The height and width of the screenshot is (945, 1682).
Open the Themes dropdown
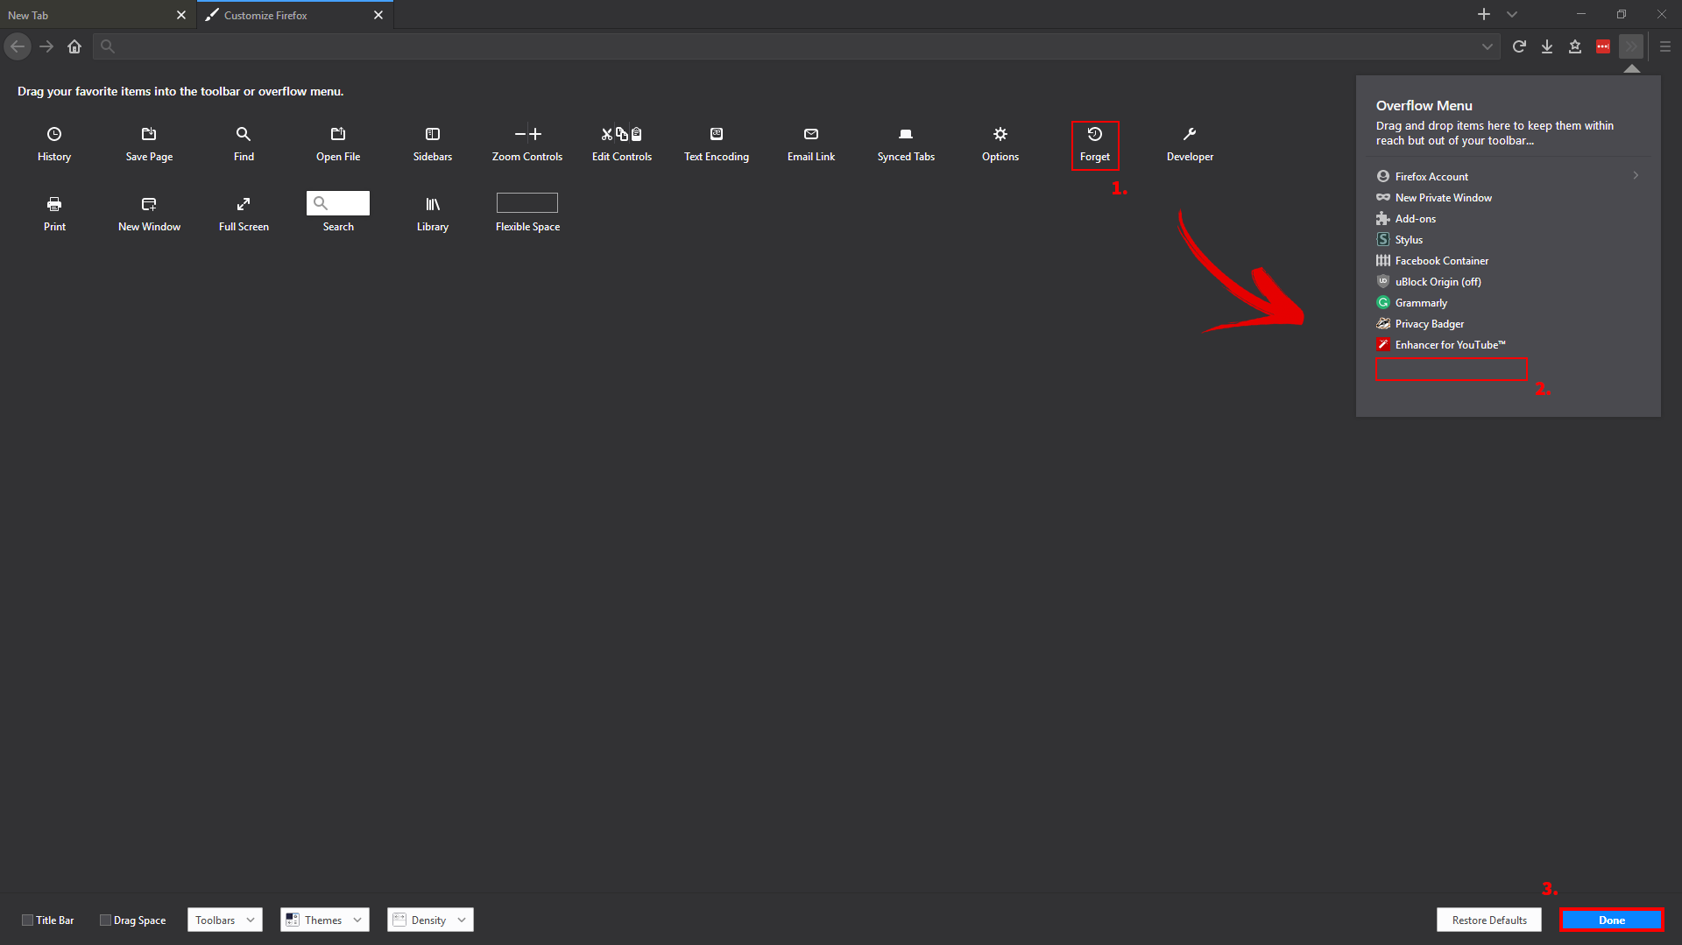pyautogui.click(x=325, y=920)
